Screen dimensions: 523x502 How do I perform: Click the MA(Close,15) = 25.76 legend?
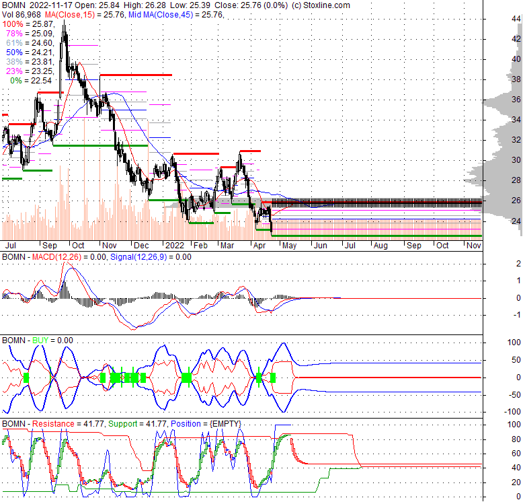tap(85, 15)
